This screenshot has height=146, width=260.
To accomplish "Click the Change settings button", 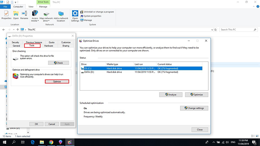I will (194, 108).
